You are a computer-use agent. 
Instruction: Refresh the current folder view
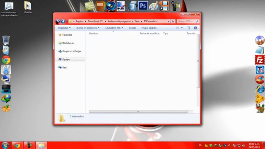click(x=173, y=21)
